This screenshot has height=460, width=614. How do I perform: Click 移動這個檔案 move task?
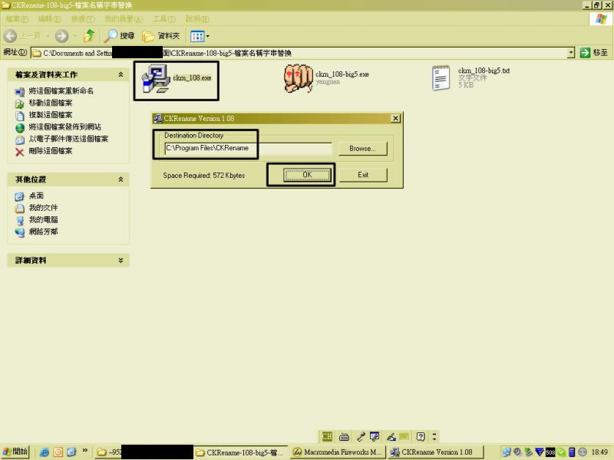51,103
